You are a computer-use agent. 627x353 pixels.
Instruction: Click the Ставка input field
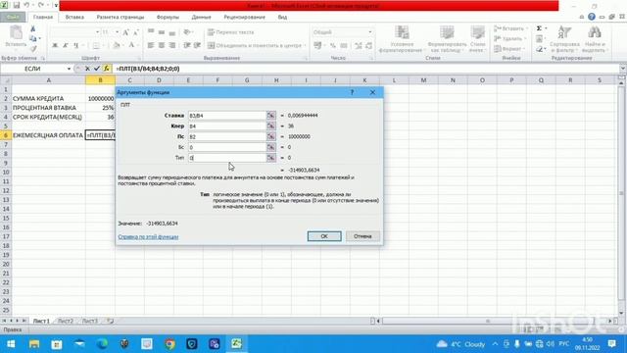(x=227, y=116)
